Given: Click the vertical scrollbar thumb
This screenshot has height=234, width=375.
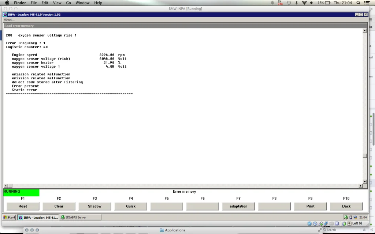Looking at the screenshot, I should pyautogui.click(x=365, y=156).
